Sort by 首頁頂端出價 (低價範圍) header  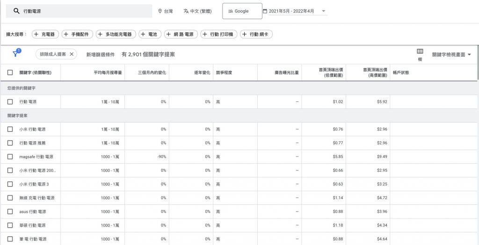click(x=331, y=72)
